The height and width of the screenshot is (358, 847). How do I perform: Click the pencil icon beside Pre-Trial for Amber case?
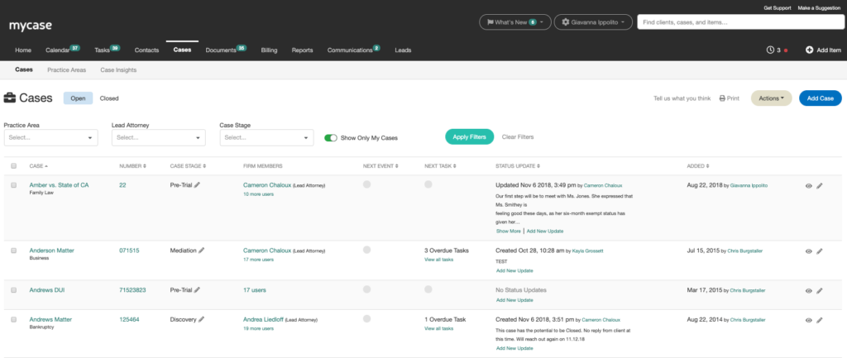[197, 185]
